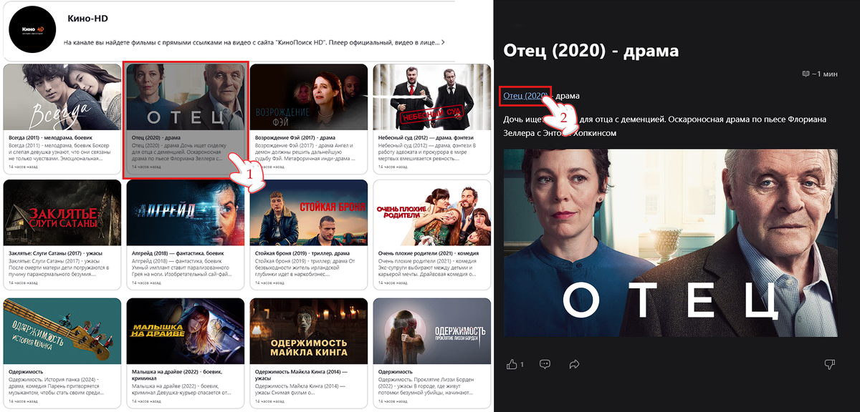The image size is (860, 412).
Task: Share the Отец (2020) article
Action: pyautogui.click(x=574, y=365)
